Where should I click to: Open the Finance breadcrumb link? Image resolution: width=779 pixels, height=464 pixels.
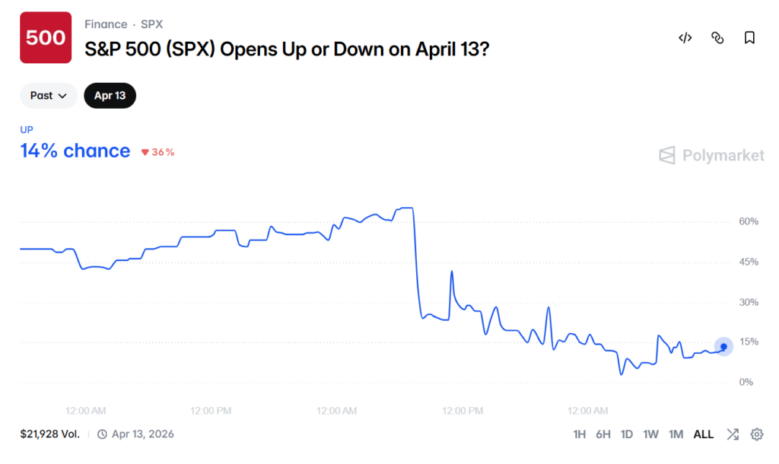click(106, 24)
